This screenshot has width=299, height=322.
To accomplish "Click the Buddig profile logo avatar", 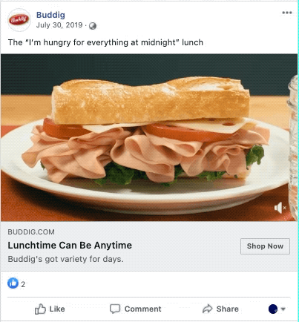I will (x=19, y=20).
